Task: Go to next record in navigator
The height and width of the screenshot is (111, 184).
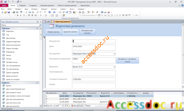Action: (63, 106)
